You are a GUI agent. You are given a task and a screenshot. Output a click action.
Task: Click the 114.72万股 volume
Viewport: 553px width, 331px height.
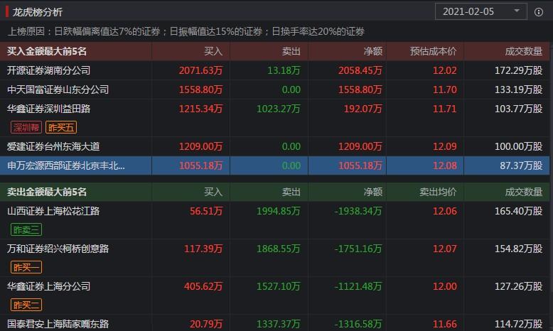[518, 324]
